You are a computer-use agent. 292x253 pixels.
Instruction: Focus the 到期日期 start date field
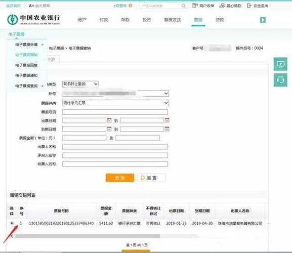coord(84,129)
